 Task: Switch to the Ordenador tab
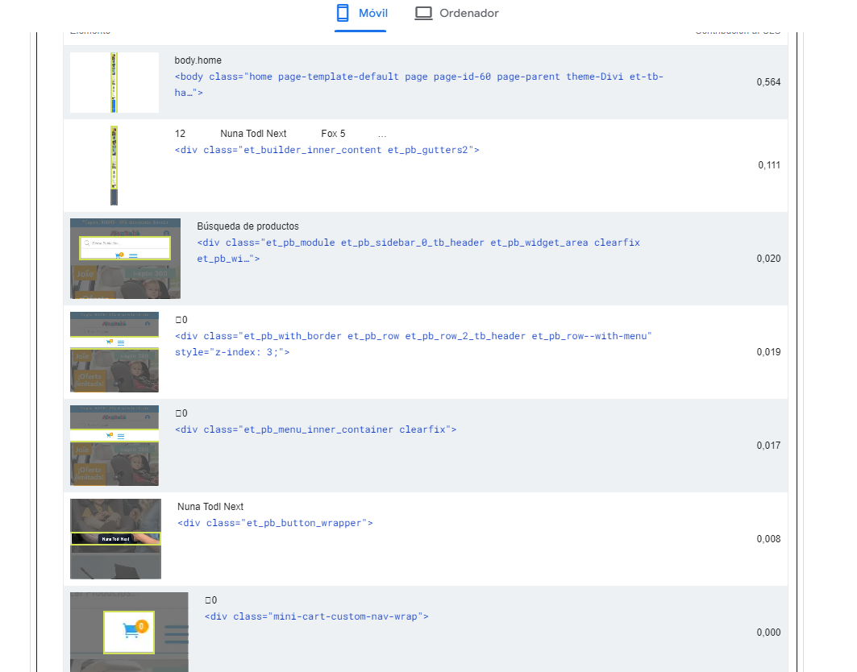coord(456,14)
